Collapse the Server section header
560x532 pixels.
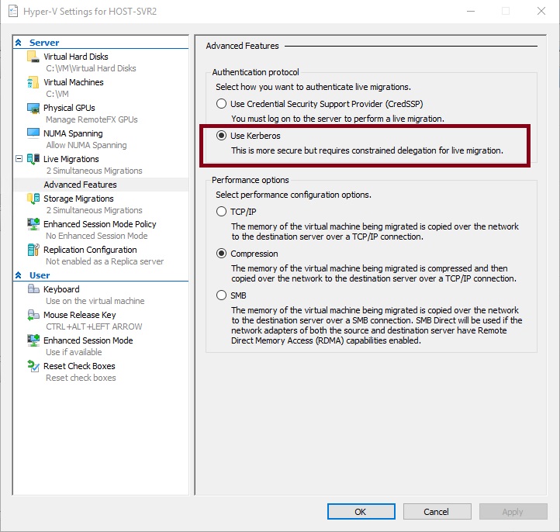click(x=19, y=43)
